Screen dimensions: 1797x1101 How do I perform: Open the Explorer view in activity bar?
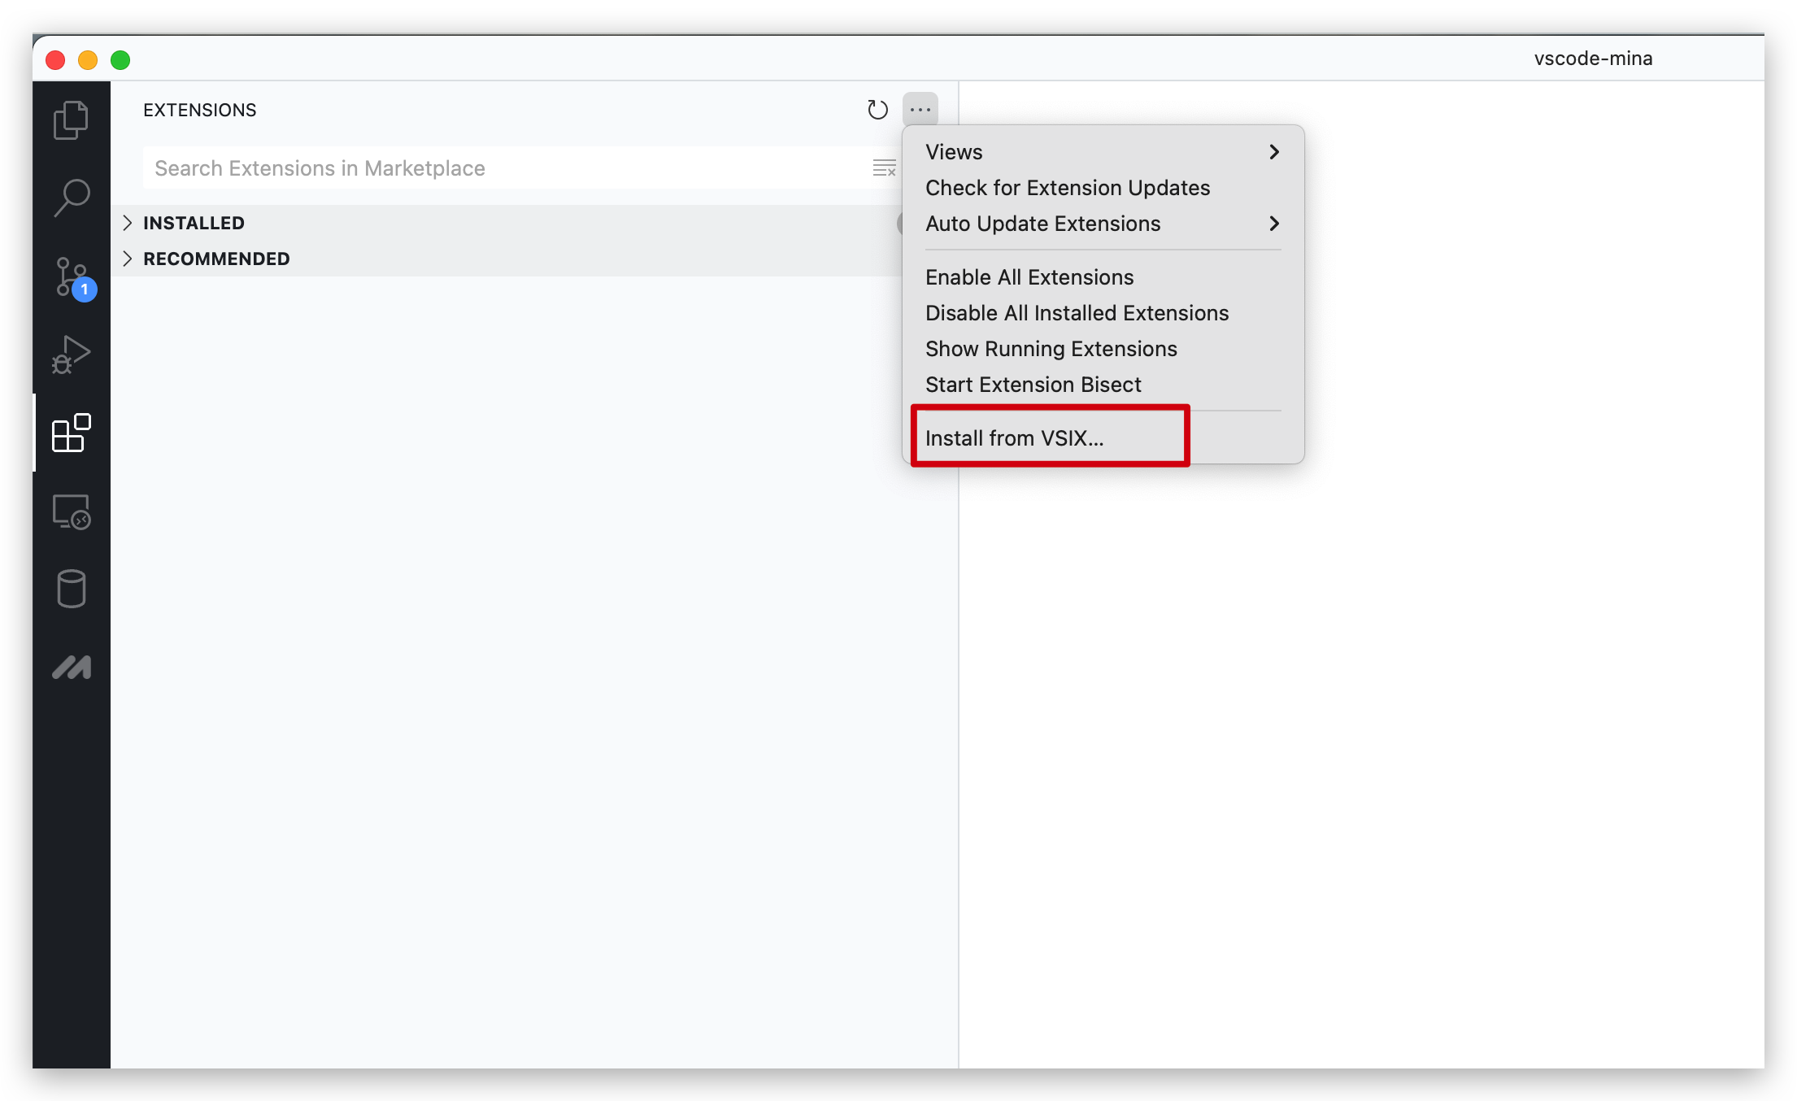71,120
